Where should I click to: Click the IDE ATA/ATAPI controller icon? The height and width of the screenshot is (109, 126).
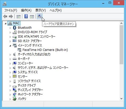(x=14, y=37)
